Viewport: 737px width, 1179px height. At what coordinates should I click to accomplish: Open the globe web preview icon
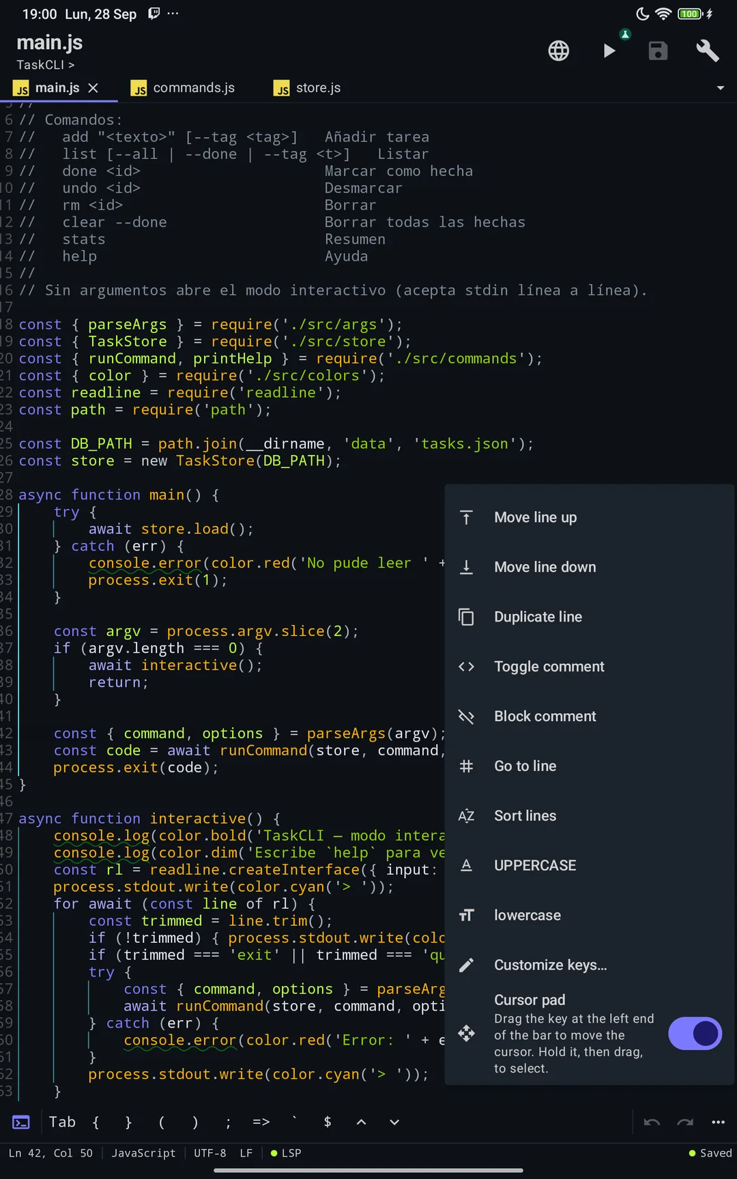point(558,50)
